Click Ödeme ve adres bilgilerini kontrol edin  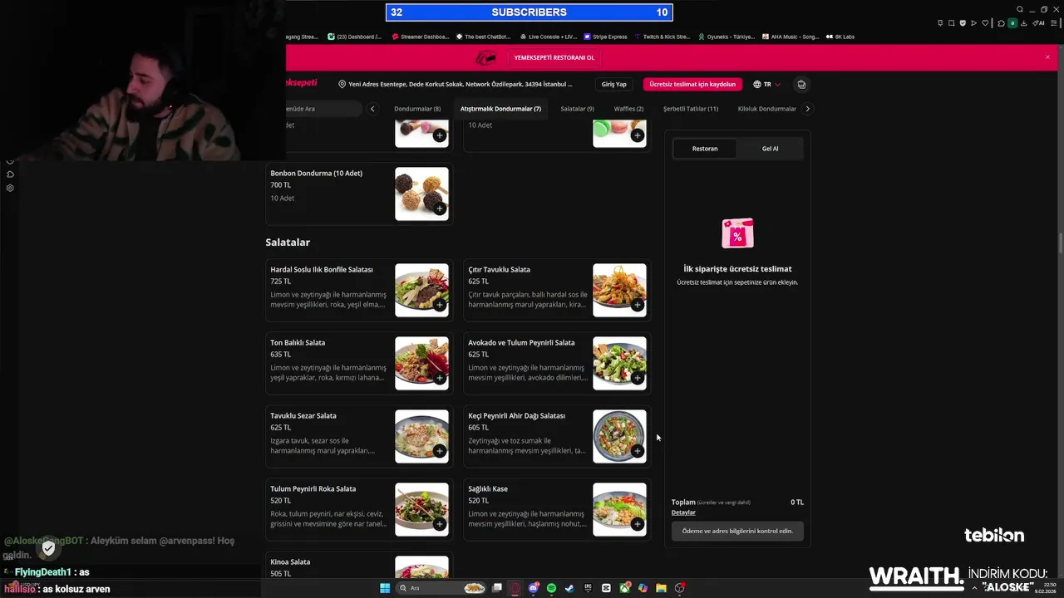[737, 531]
